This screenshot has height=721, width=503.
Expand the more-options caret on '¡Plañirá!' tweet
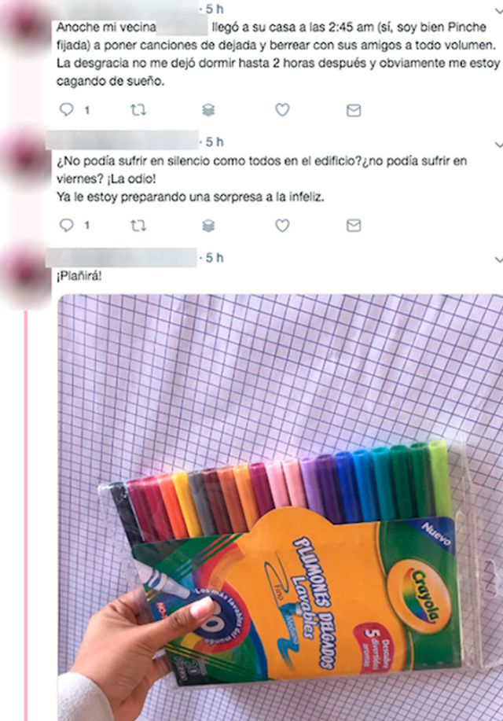point(499,259)
